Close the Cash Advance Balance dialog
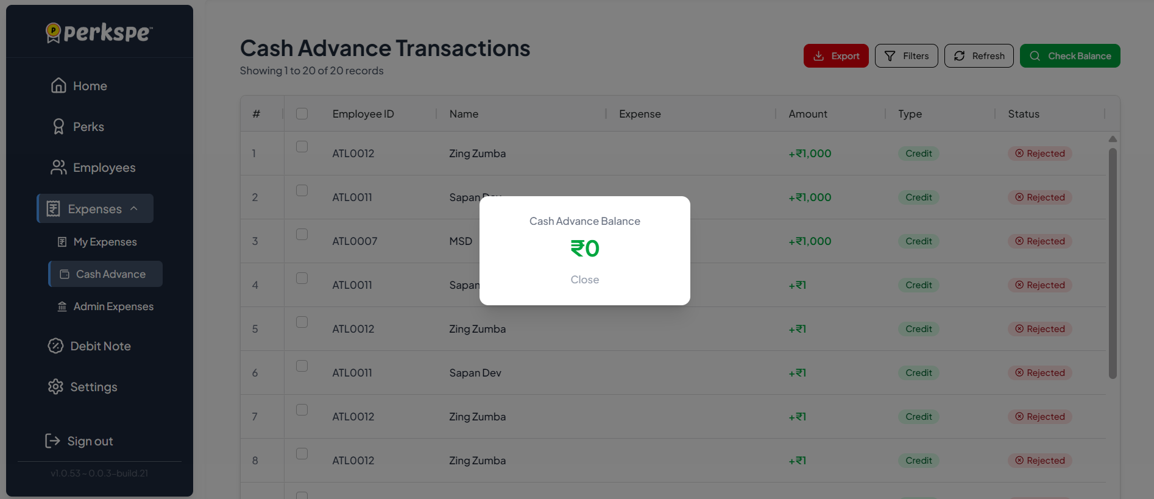Image resolution: width=1154 pixels, height=499 pixels. click(x=584, y=280)
